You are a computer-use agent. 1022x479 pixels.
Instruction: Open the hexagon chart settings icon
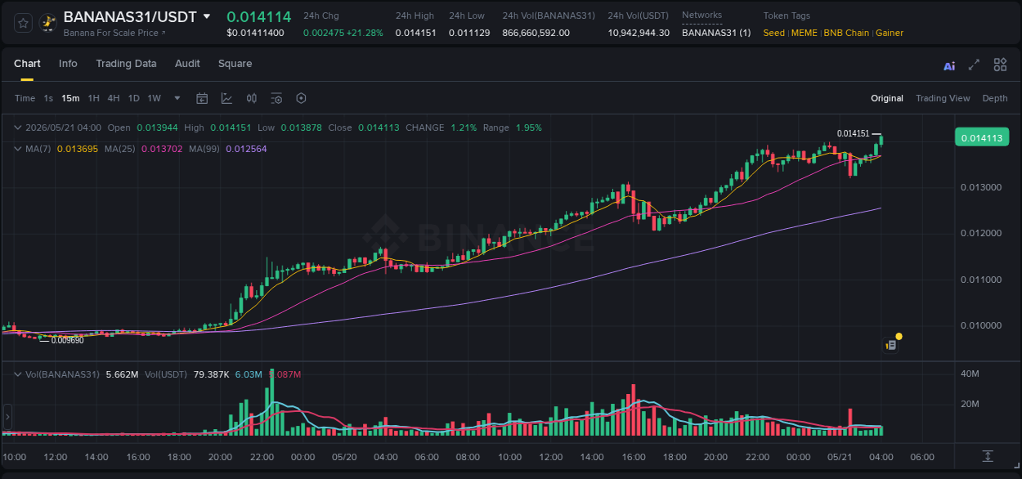[x=301, y=98]
